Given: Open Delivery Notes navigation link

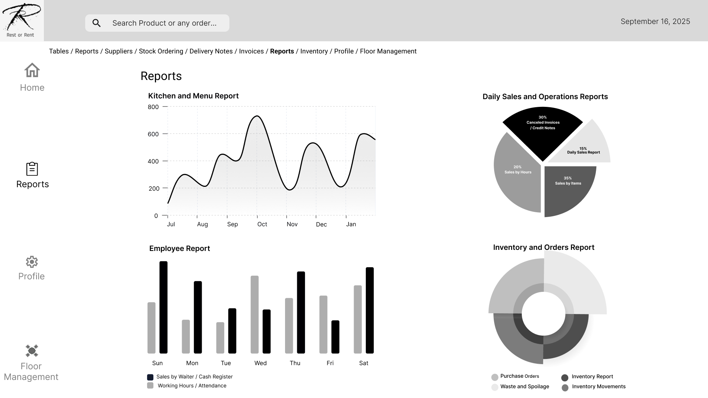Looking at the screenshot, I should point(211,51).
